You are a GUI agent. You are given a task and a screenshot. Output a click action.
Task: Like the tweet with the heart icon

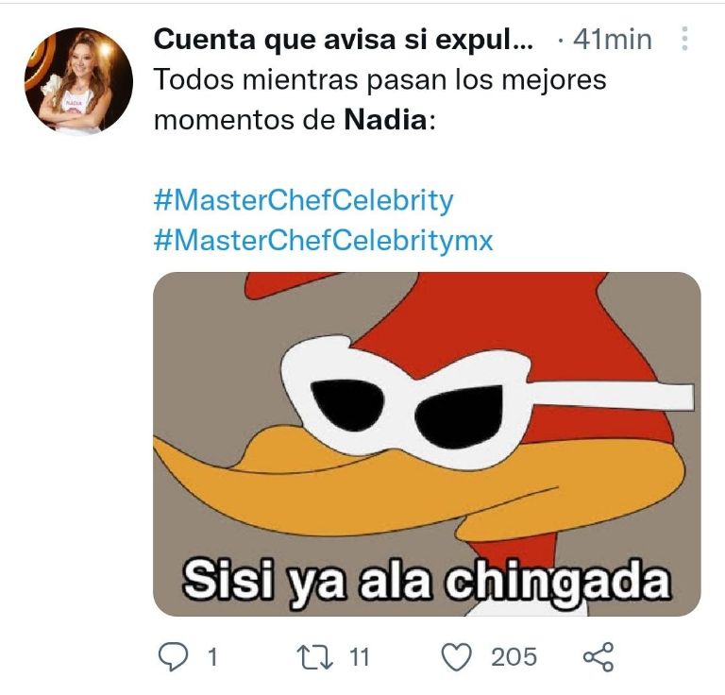pyautogui.click(x=460, y=655)
